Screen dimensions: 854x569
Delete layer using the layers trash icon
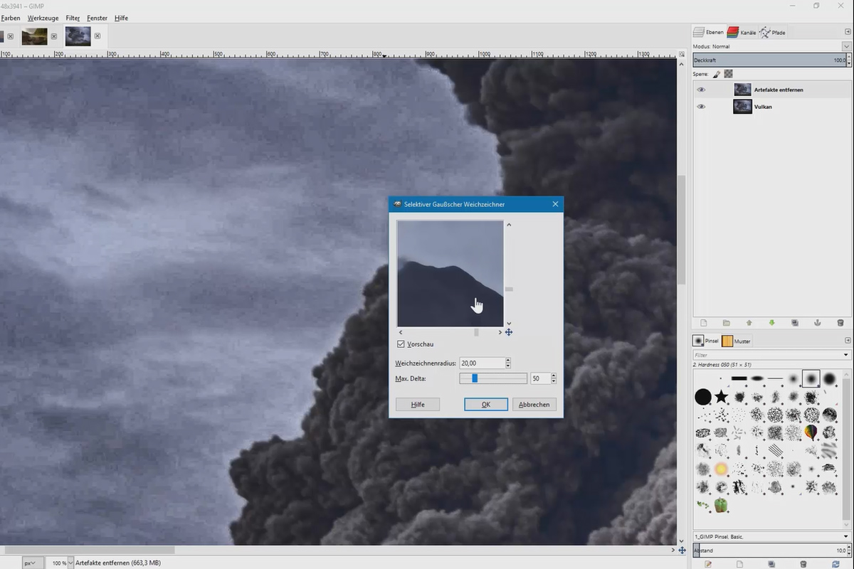840,323
